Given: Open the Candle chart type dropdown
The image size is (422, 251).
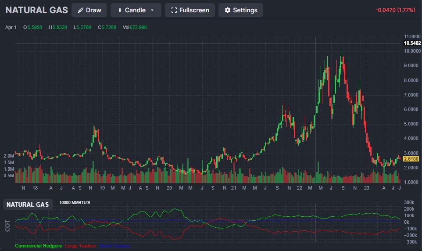Looking at the screenshot, I should click(136, 10).
